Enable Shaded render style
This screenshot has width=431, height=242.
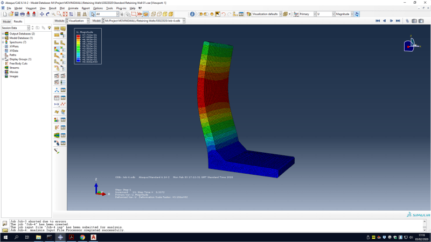pos(171,14)
